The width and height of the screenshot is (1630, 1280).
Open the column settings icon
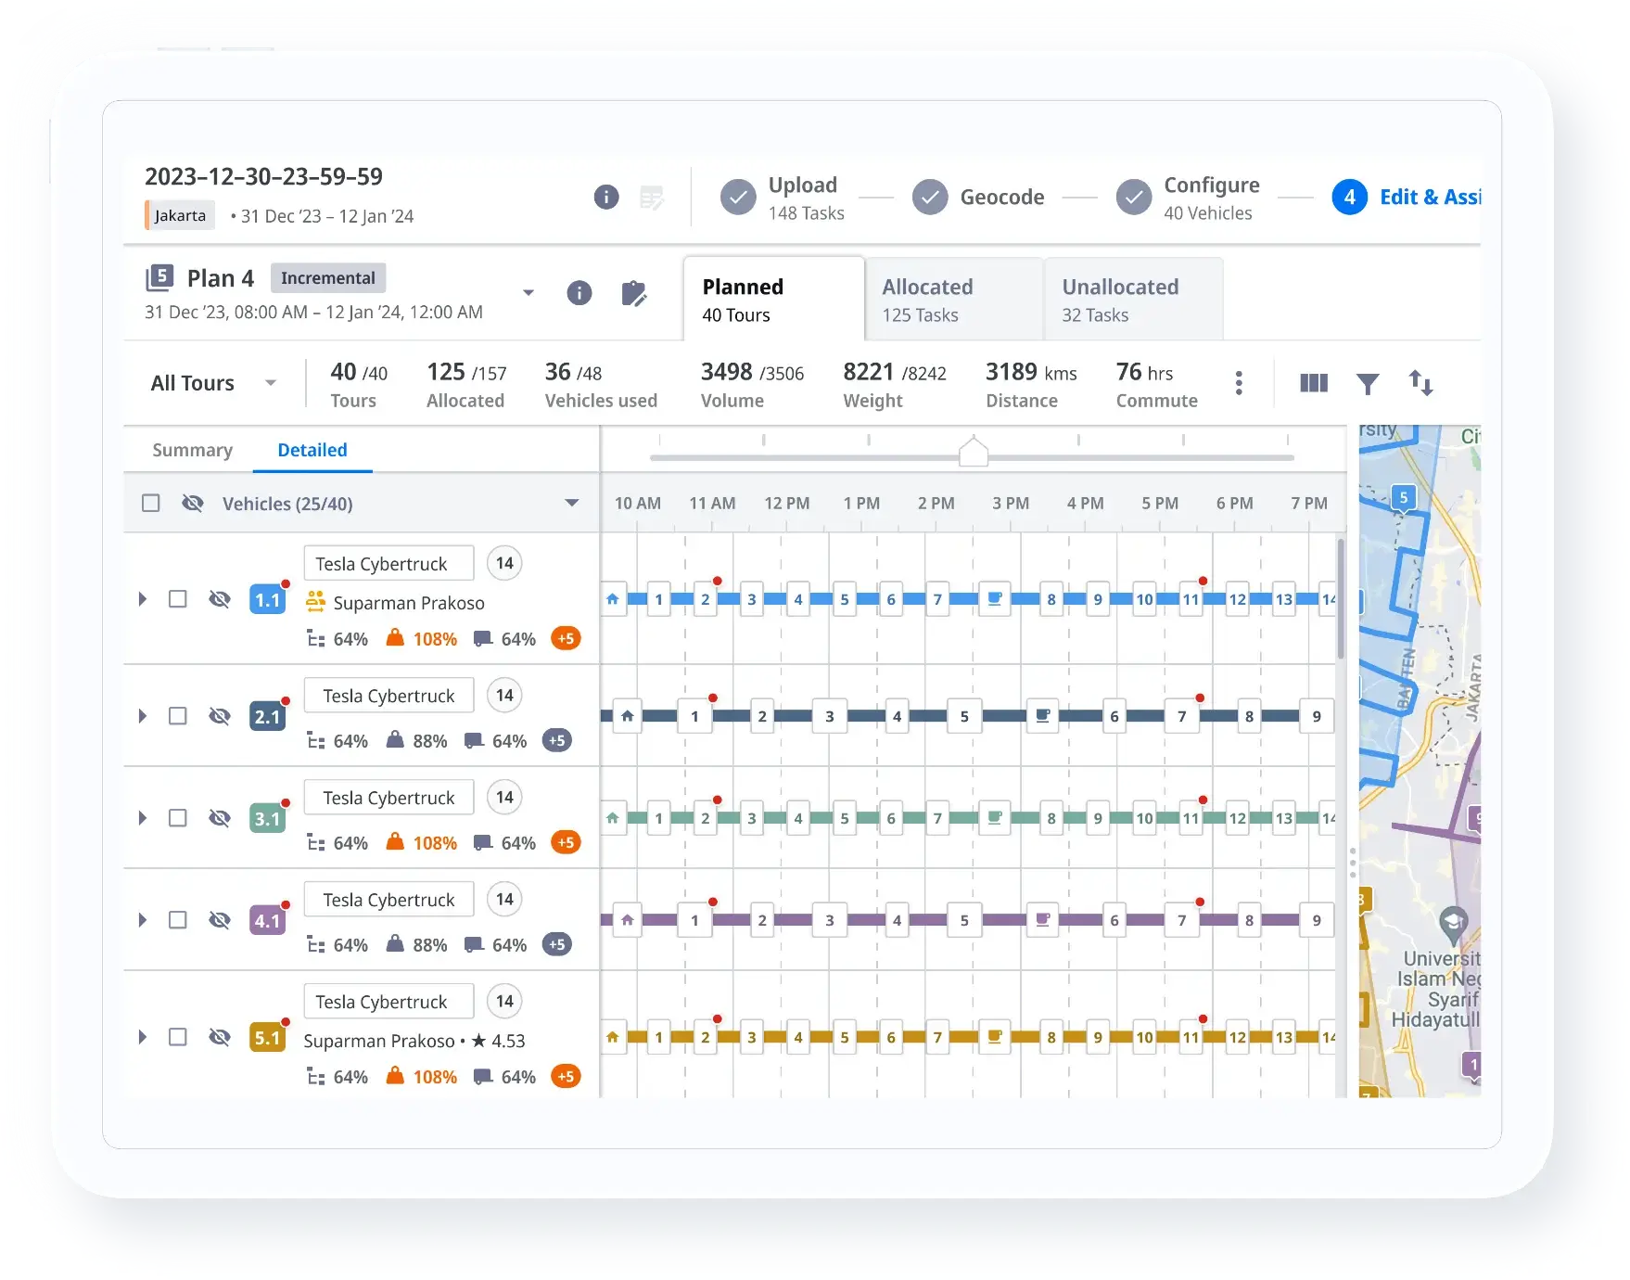pyautogui.click(x=1313, y=383)
